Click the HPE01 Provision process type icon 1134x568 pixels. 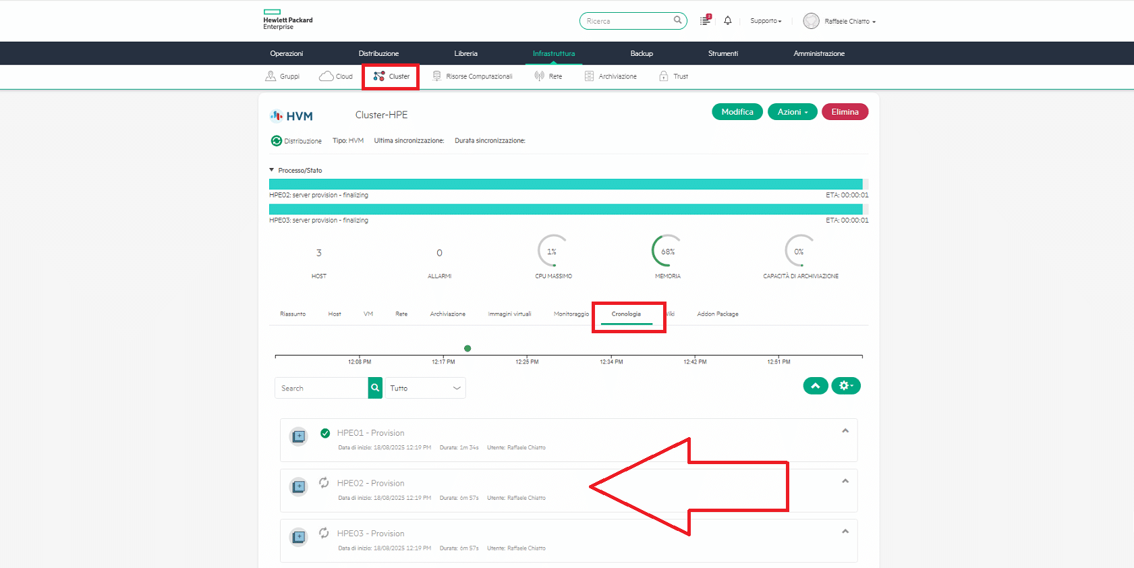click(x=299, y=436)
